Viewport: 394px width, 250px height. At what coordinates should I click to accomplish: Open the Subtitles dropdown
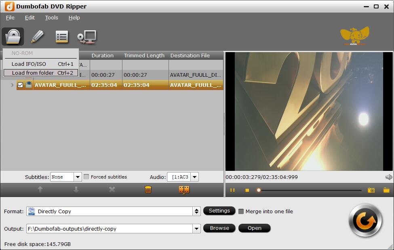(x=78, y=177)
